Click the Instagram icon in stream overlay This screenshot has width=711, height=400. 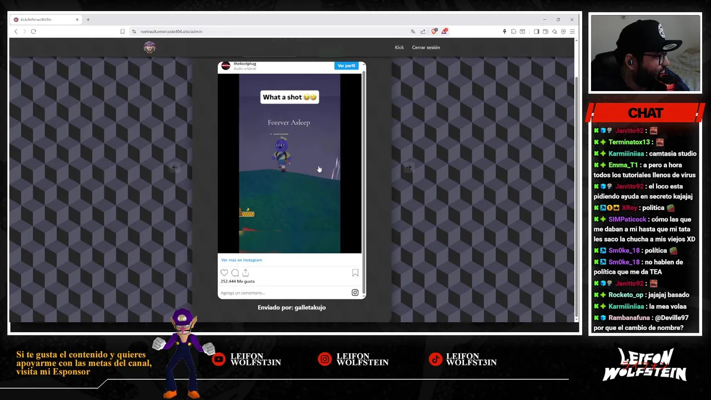324,359
